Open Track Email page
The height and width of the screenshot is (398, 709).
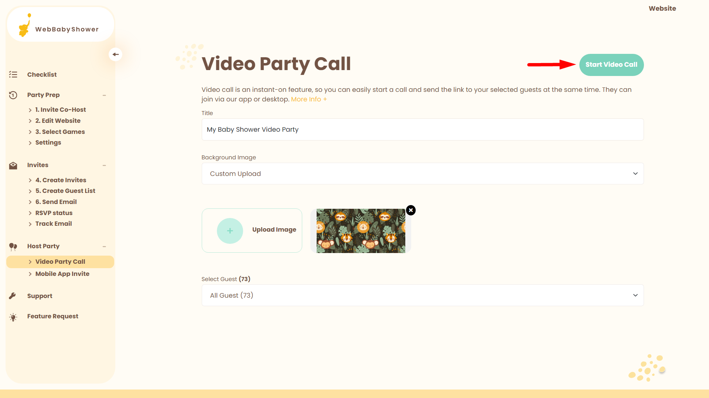53,224
